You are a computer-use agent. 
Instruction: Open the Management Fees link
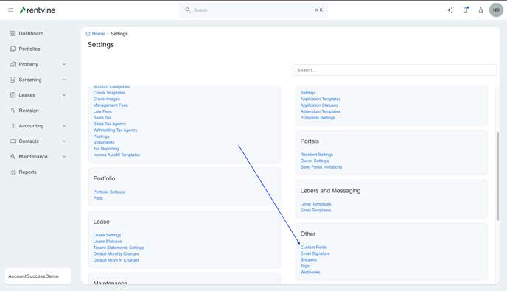111,105
